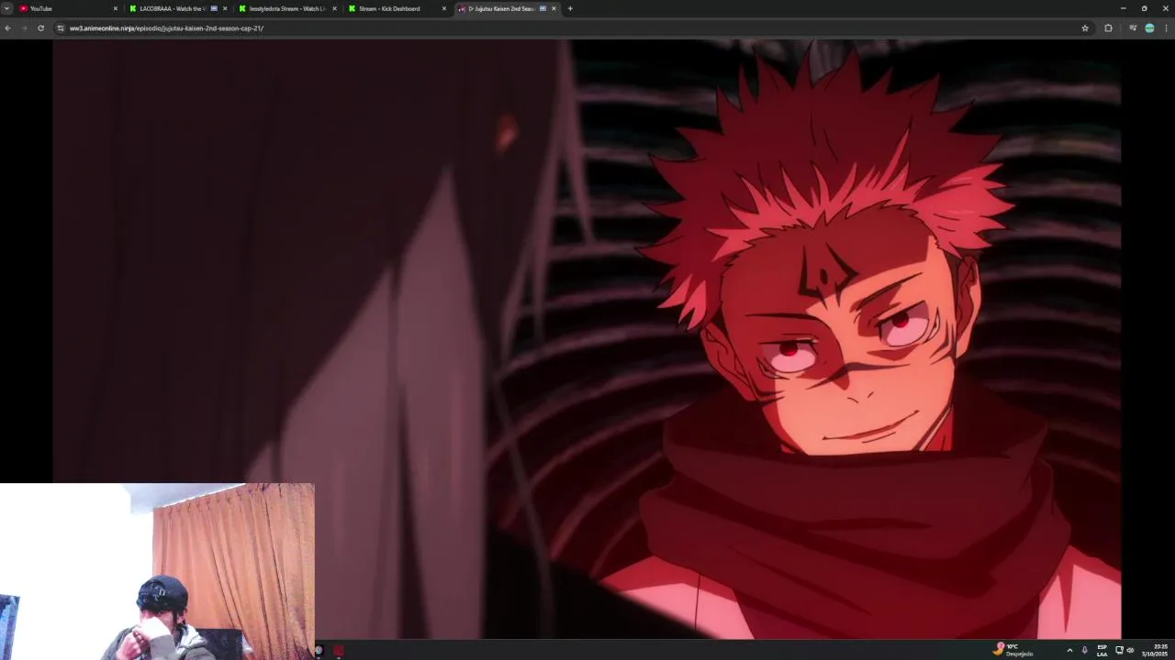Close the LACOBRAAA tab
Viewport: 1175px width, 660px height.
(225, 8)
